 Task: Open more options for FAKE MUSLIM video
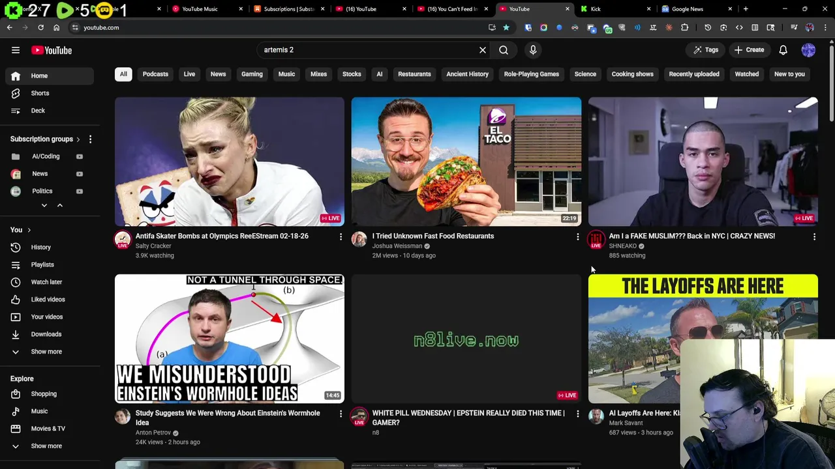pos(814,236)
